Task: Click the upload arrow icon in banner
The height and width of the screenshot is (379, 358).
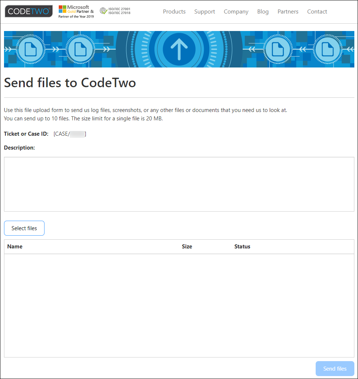Action: 179,49
